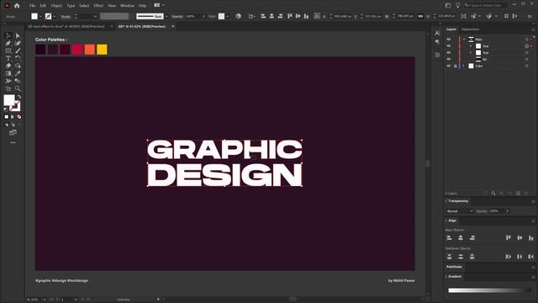
Task: Select the Type tool
Action: click(x=8, y=58)
